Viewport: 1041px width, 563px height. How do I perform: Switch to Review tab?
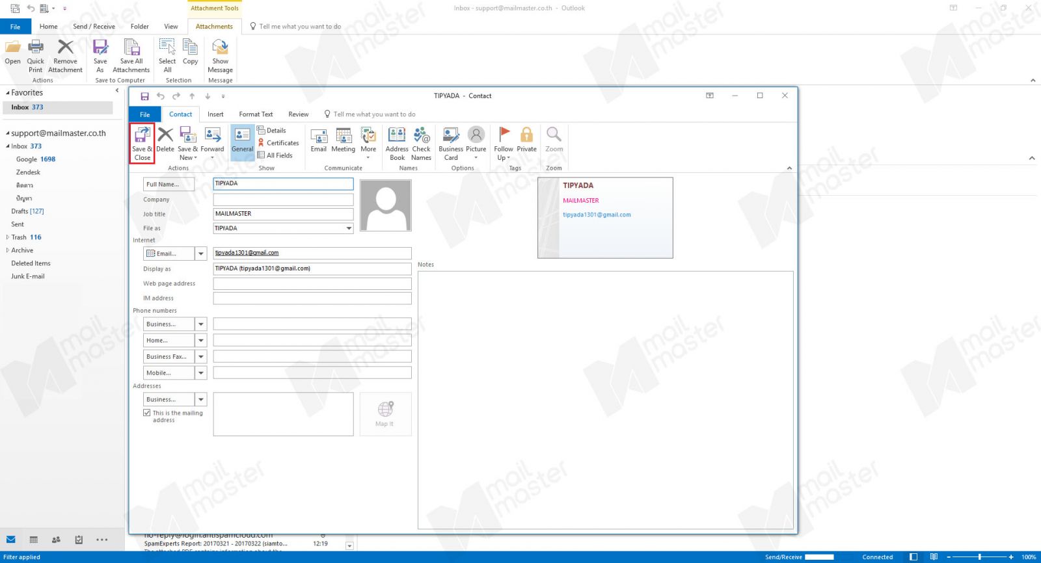pyautogui.click(x=299, y=114)
